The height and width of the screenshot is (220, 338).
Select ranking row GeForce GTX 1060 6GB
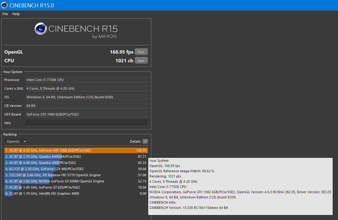76,150
